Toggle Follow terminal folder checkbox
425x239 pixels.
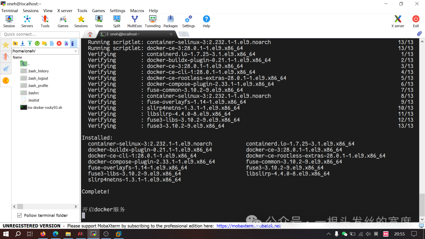point(20,215)
